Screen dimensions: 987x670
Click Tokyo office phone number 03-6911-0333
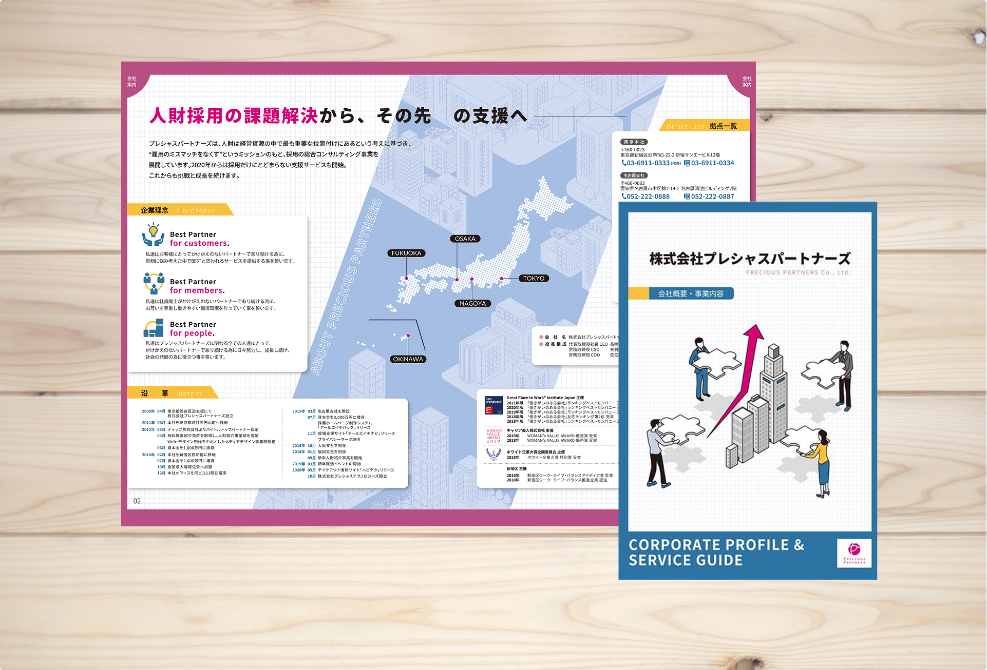(647, 163)
